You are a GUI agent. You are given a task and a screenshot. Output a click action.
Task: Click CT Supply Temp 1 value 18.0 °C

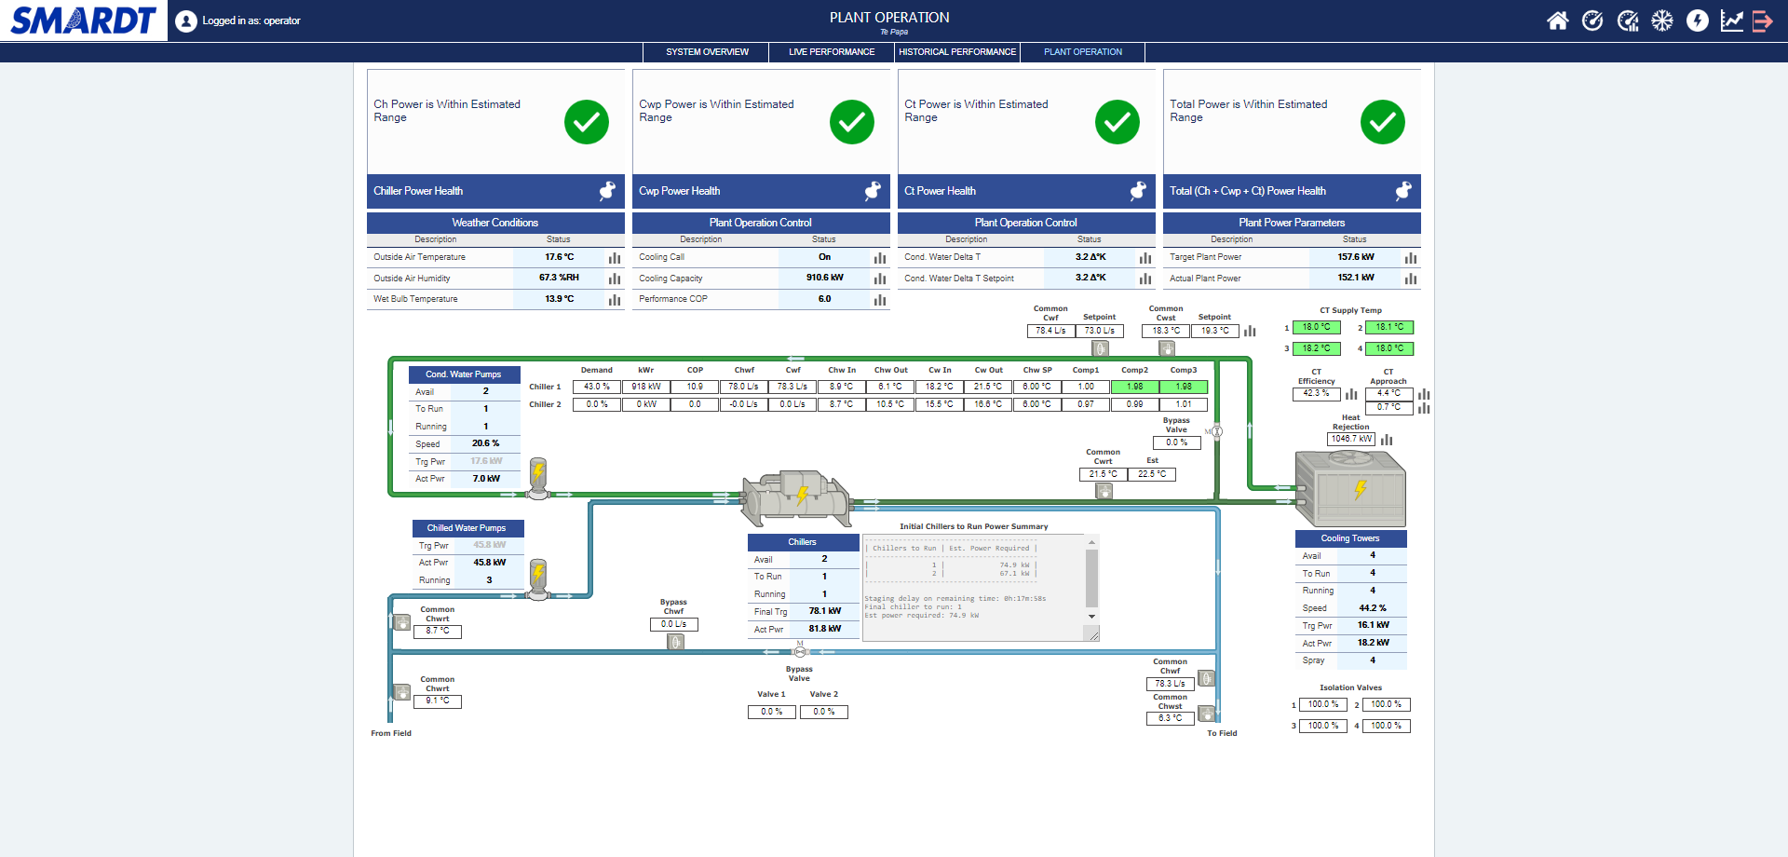click(1317, 327)
